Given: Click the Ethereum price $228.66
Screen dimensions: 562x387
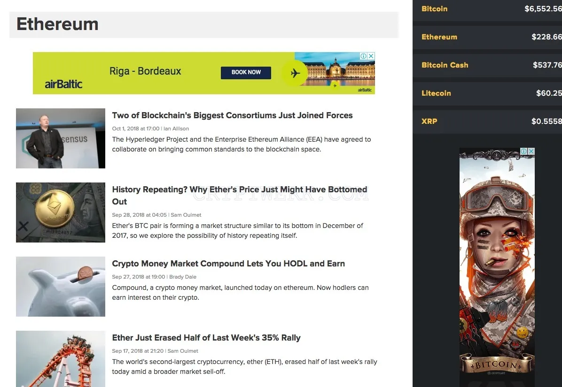Looking at the screenshot, I should (546, 37).
